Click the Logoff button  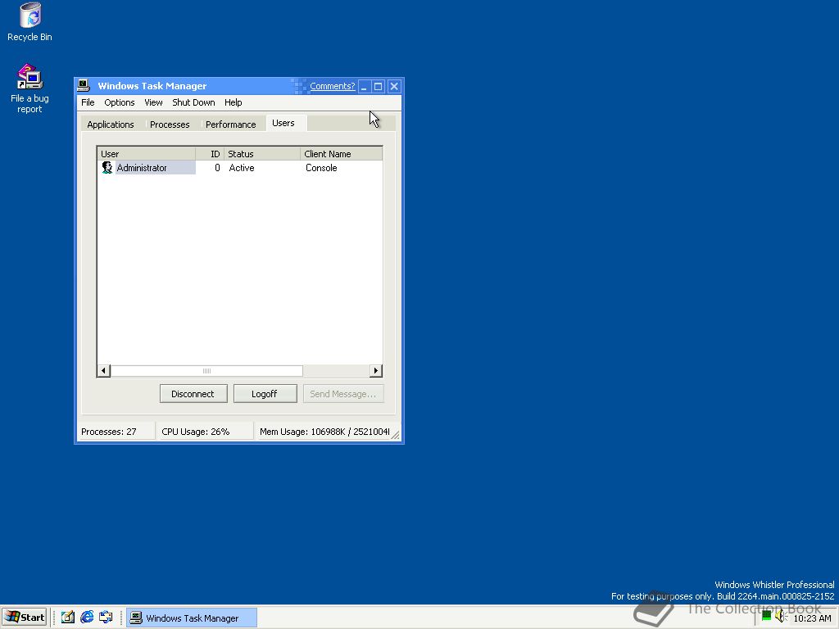pos(265,394)
